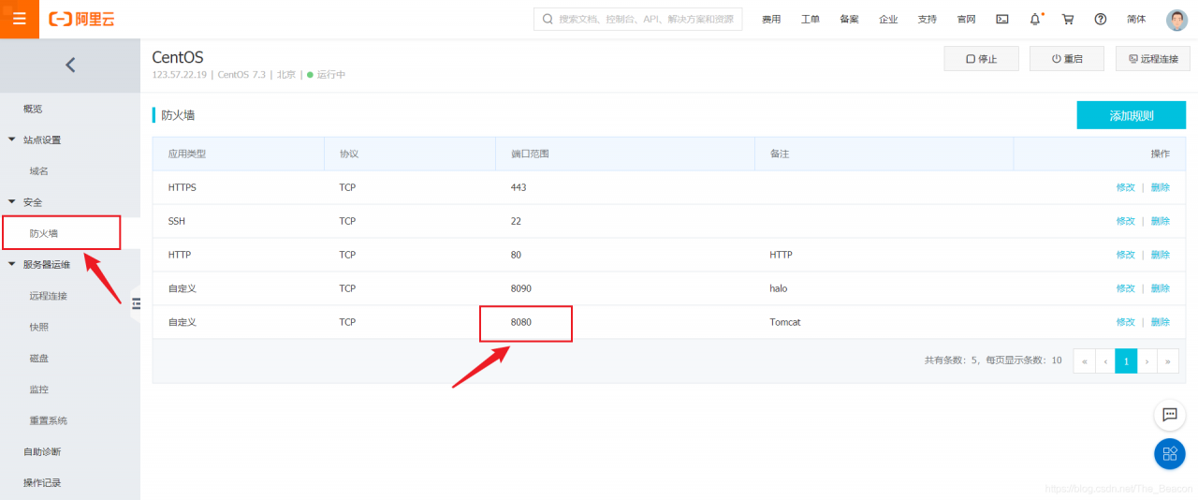Go to previous page in pagination

coord(1105,360)
